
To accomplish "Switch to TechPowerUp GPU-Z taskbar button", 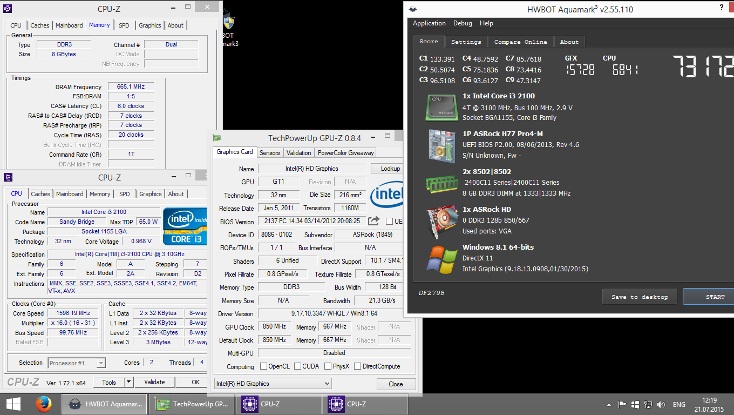I will [192, 404].
